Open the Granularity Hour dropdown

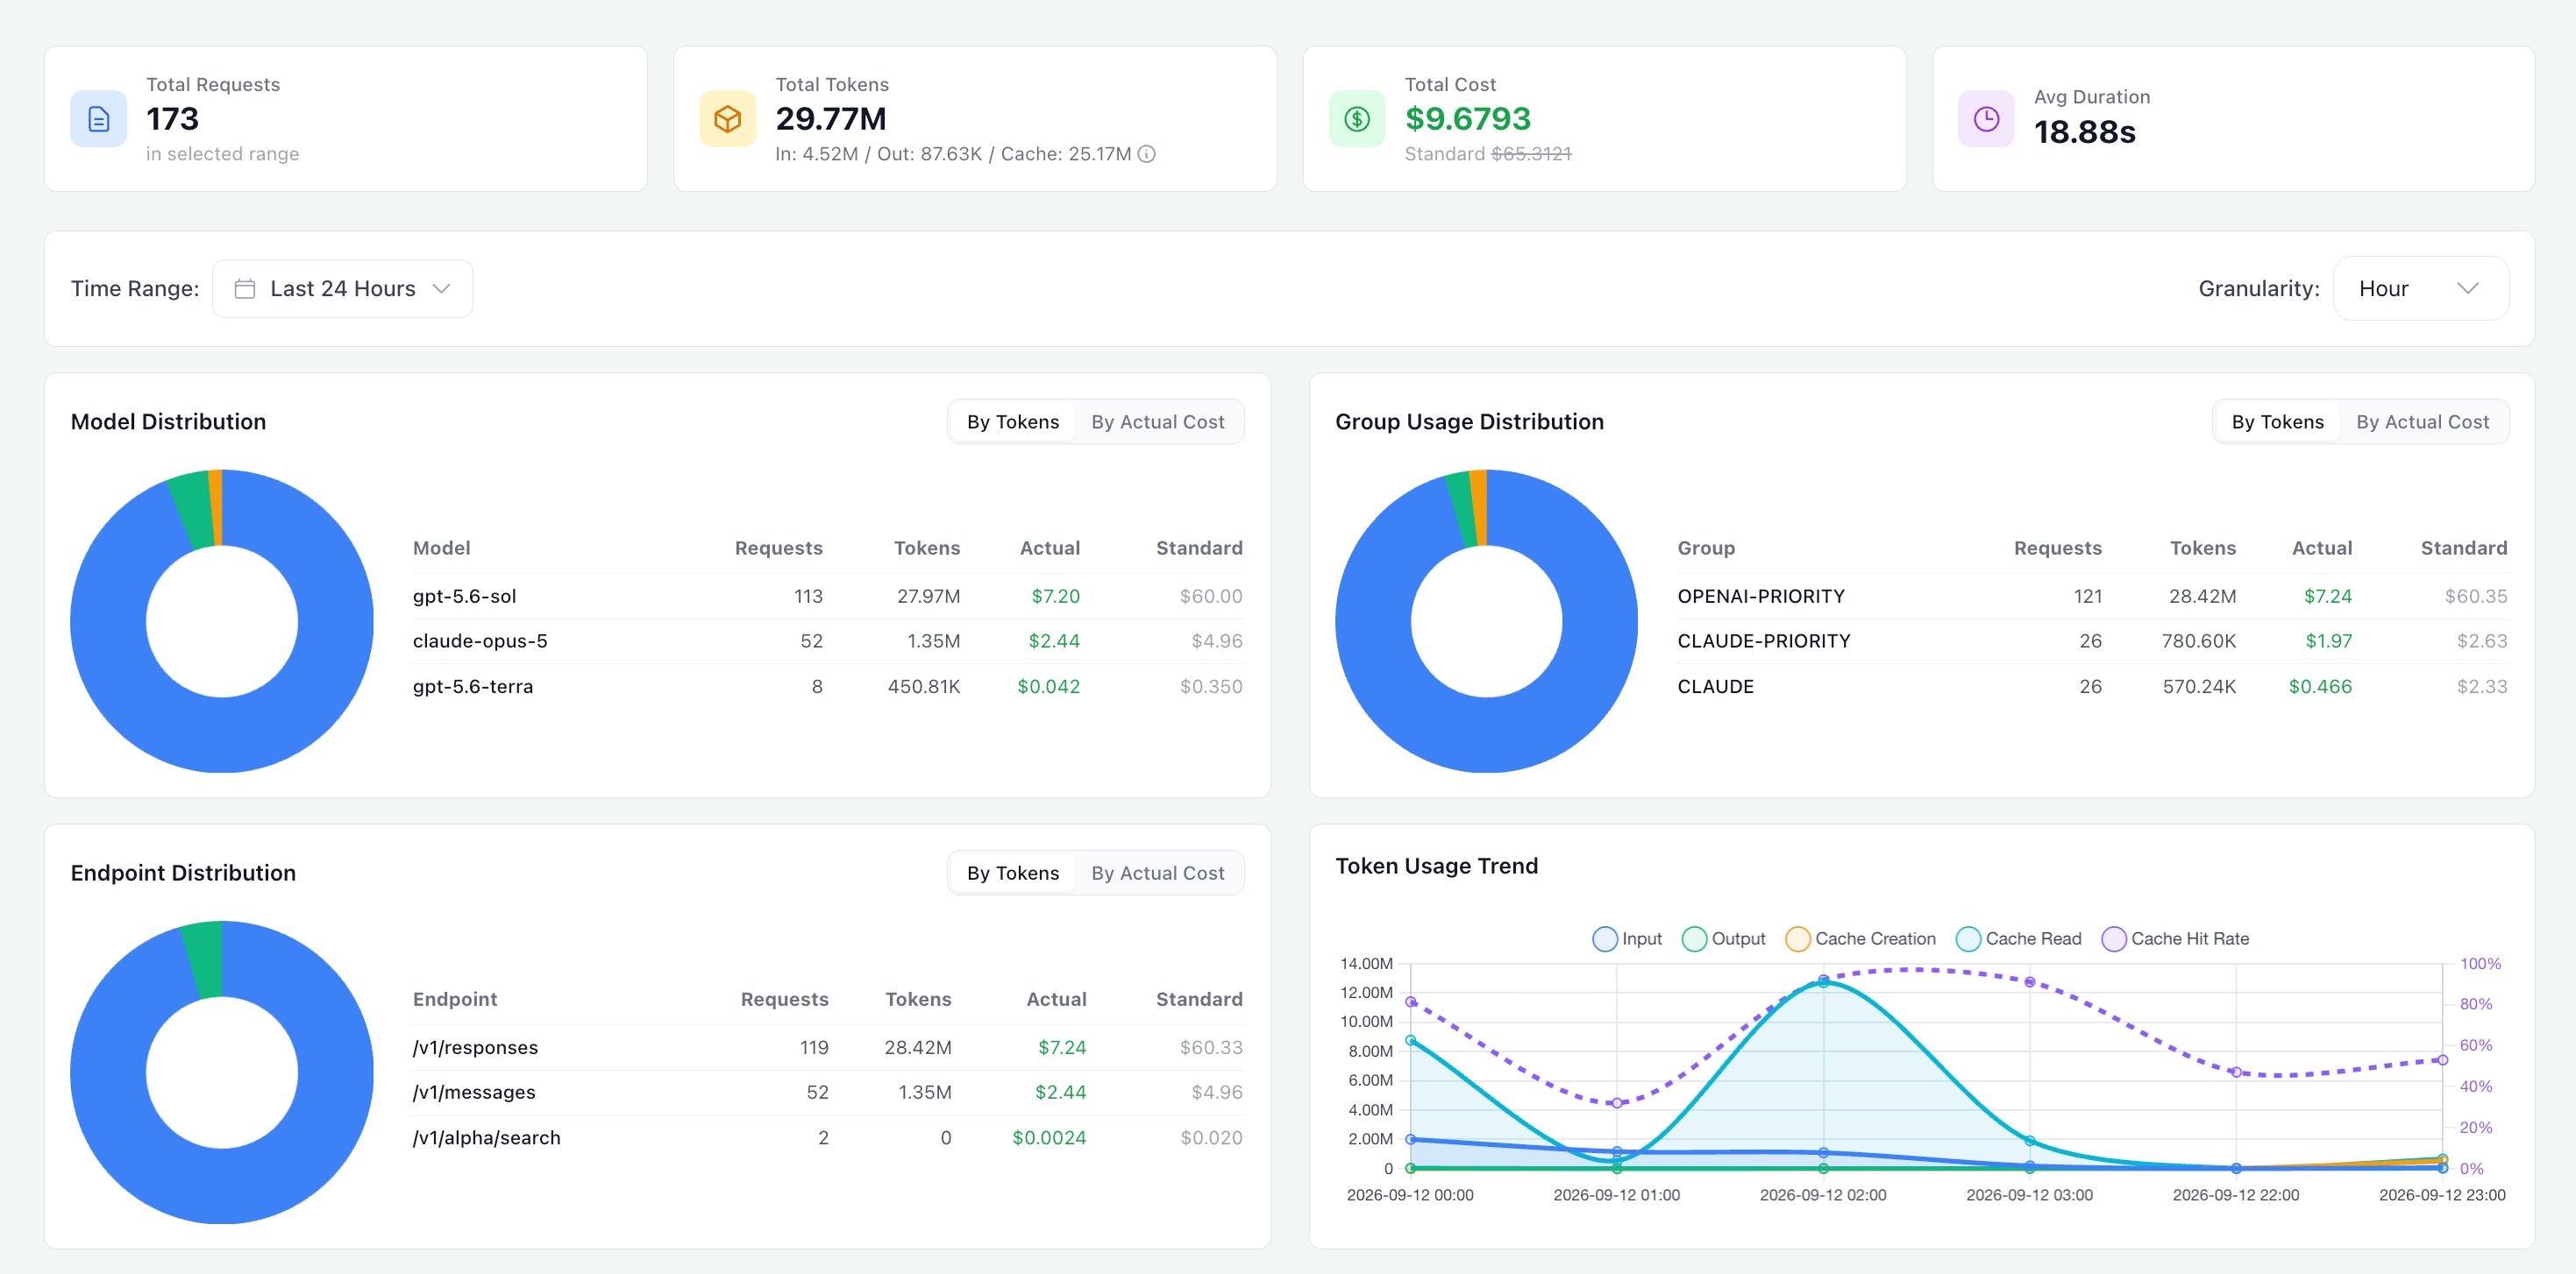pyautogui.click(x=2420, y=289)
